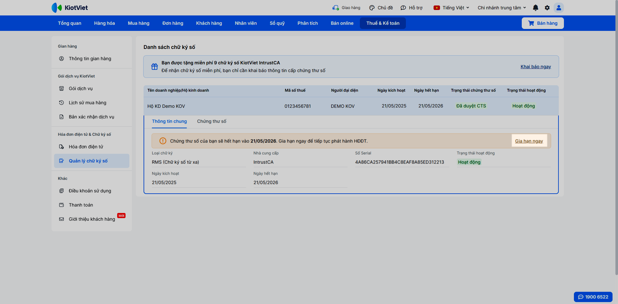Click the Hoạt động badge in the table row

click(x=524, y=106)
